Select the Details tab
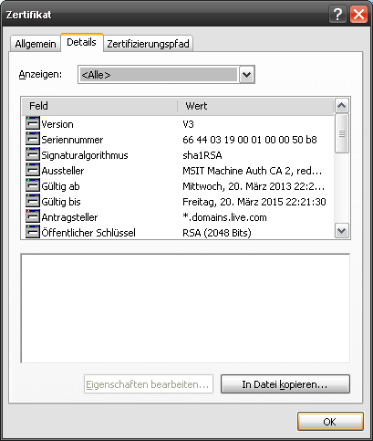This screenshot has width=373, height=441. coord(82,42)
